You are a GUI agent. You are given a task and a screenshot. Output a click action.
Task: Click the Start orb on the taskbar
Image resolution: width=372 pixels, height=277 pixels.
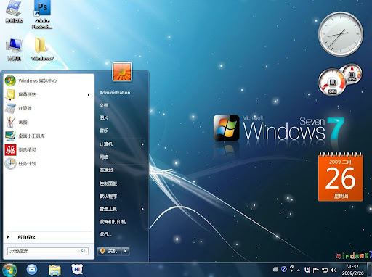(9, 270)
